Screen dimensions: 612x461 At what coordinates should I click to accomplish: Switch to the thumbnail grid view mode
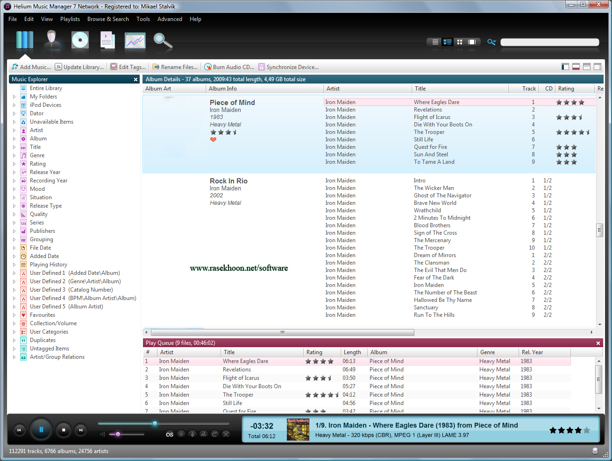click(x=460, y=42)
